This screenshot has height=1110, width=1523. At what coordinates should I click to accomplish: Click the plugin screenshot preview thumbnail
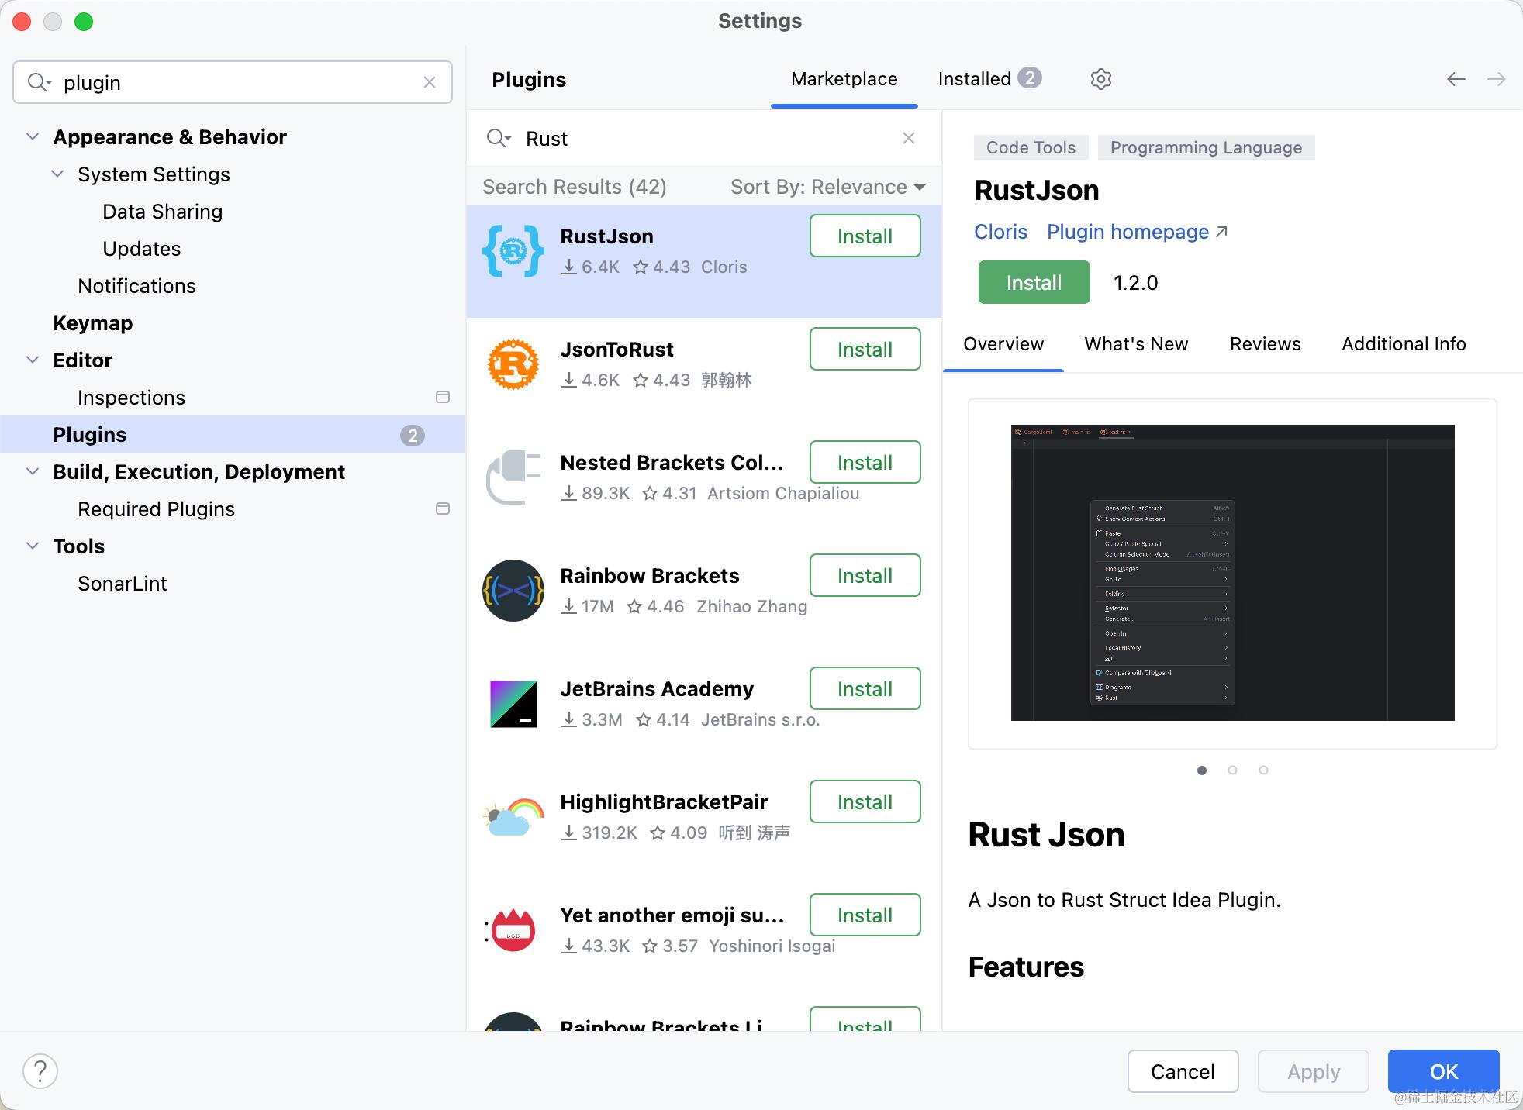(x=1232, y=573)
